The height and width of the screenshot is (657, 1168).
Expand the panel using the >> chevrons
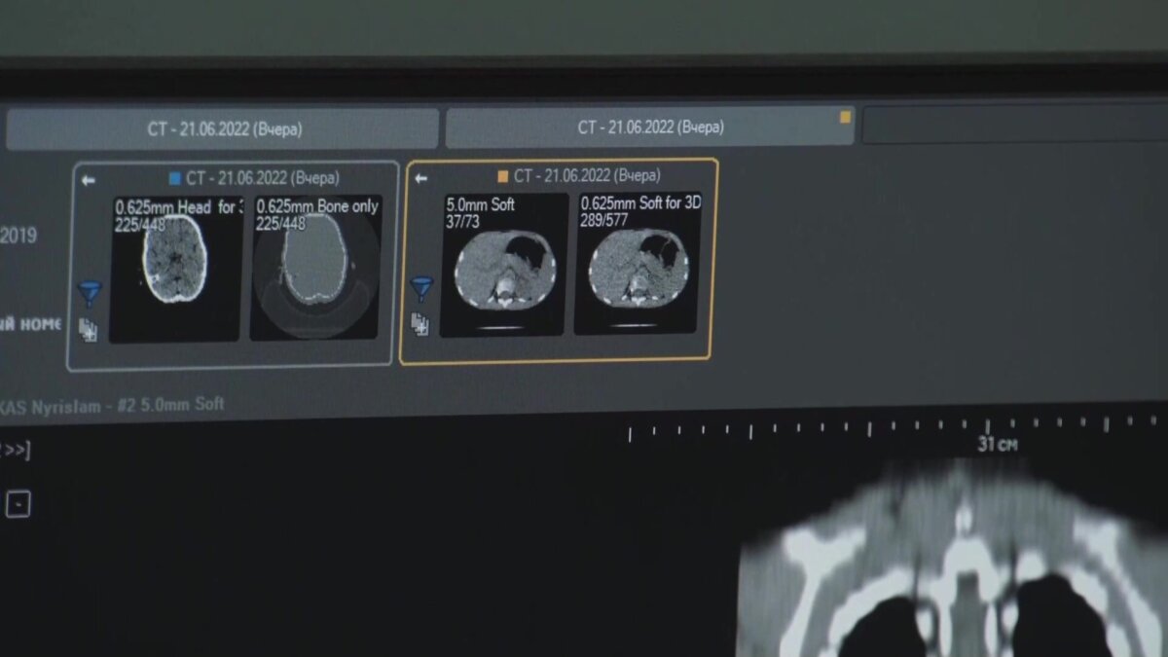[x=17, y=450]
